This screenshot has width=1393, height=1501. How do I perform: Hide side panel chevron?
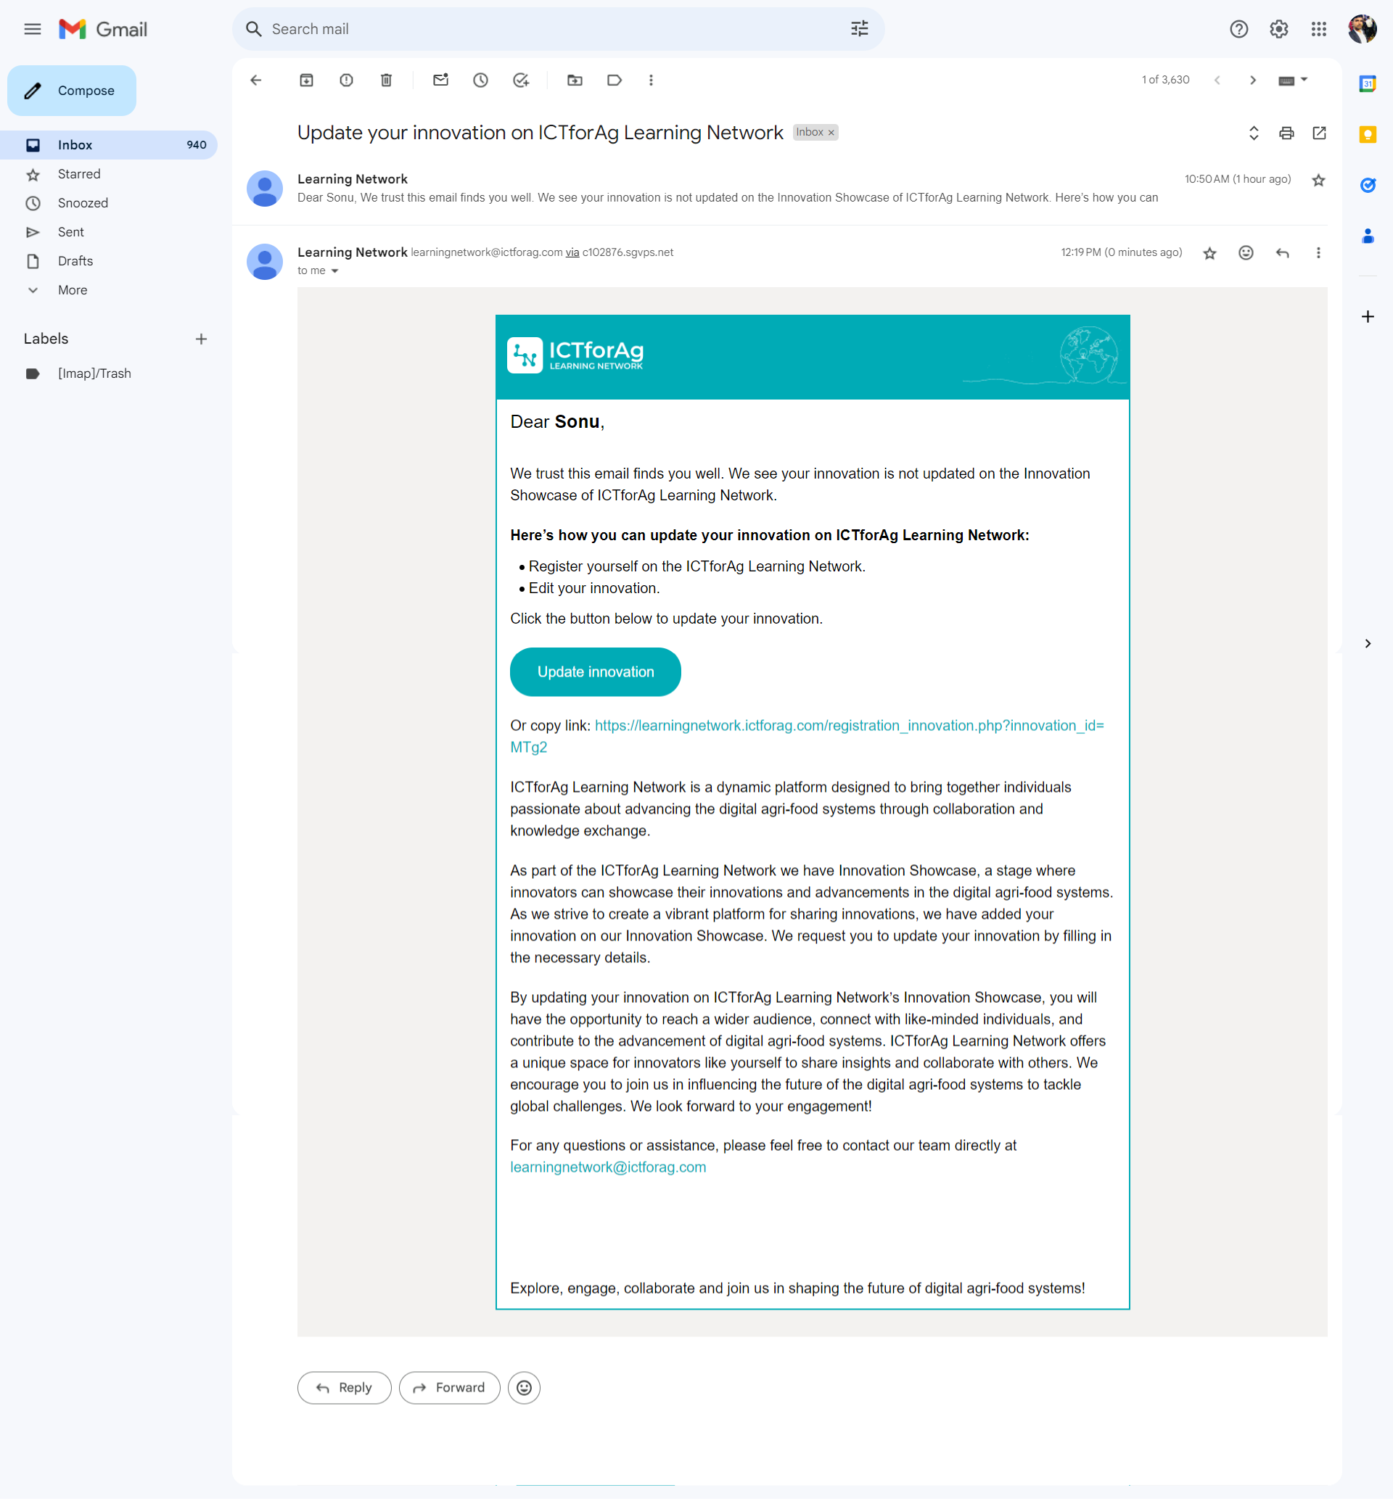tap(1368, 643)
